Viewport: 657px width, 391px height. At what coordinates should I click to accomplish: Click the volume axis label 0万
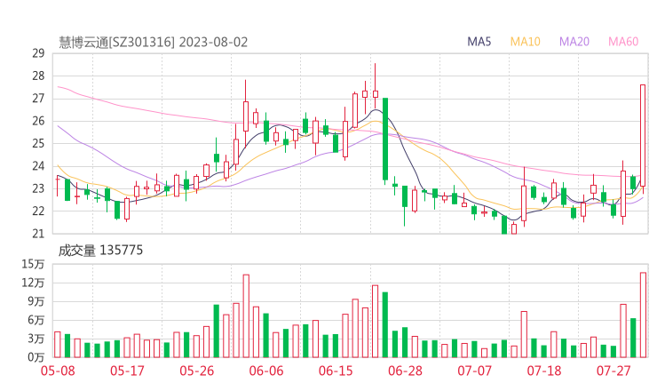pos(36,357)
